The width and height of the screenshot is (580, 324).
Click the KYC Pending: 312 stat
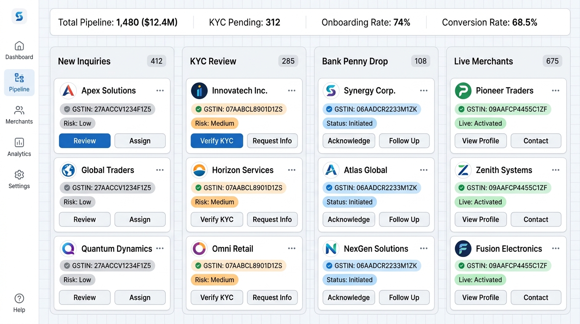click(x=244, y=22)
